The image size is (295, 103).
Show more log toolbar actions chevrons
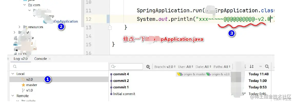click(x=261, y=67)
